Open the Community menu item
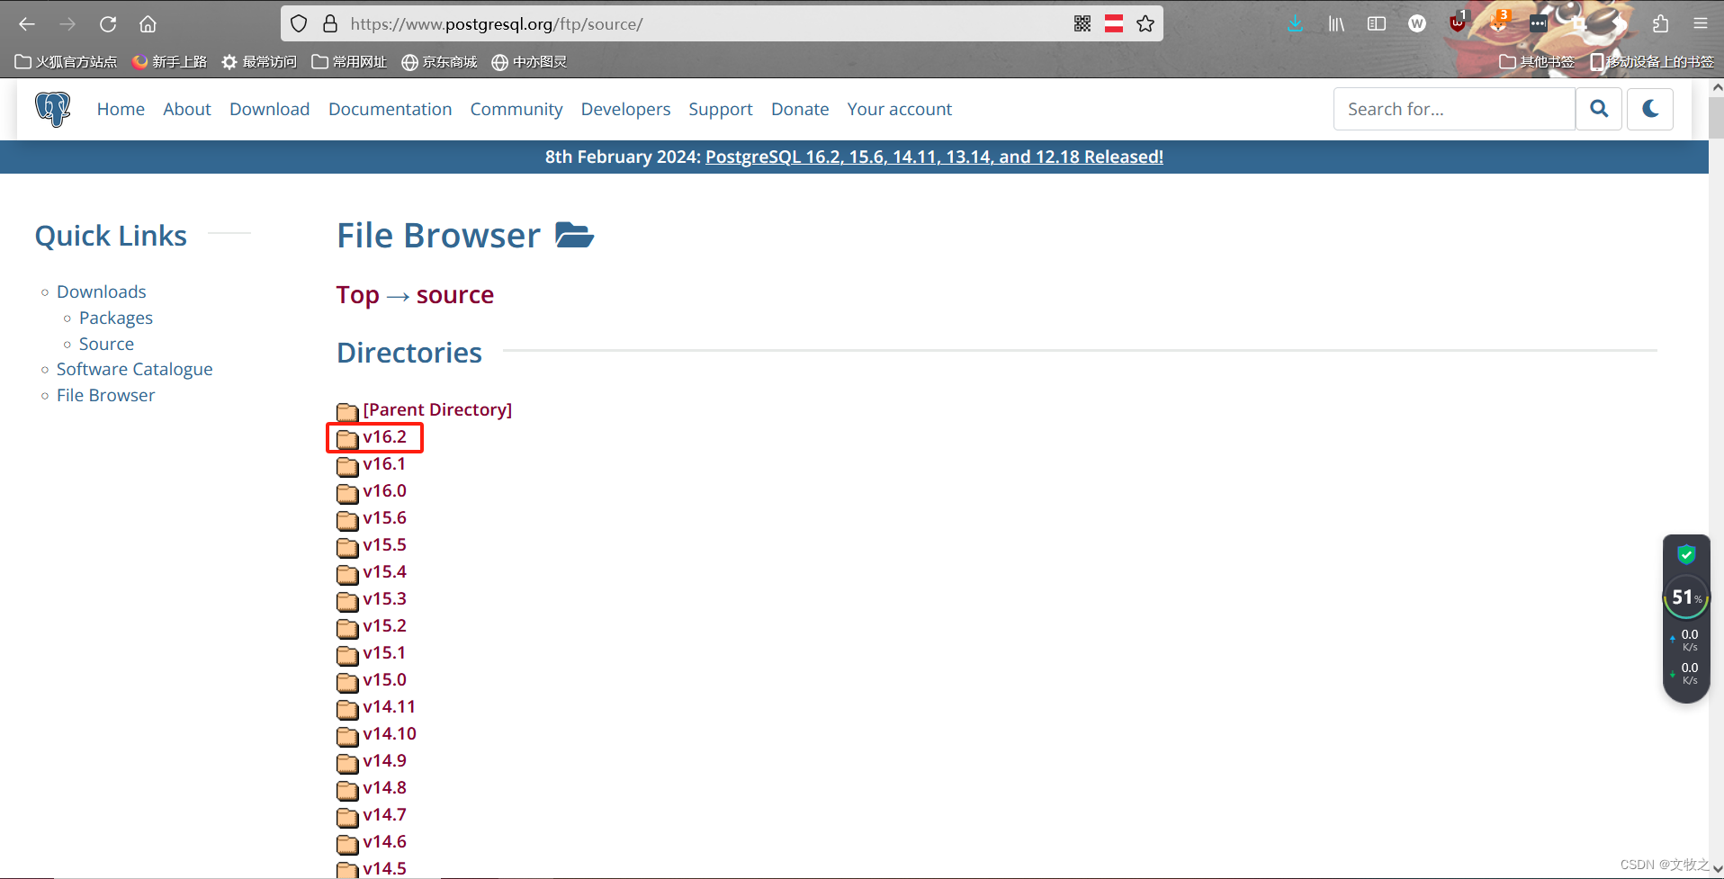This screenshot has width=1724, height=879. pyautogui.click(x=516, y=109)
